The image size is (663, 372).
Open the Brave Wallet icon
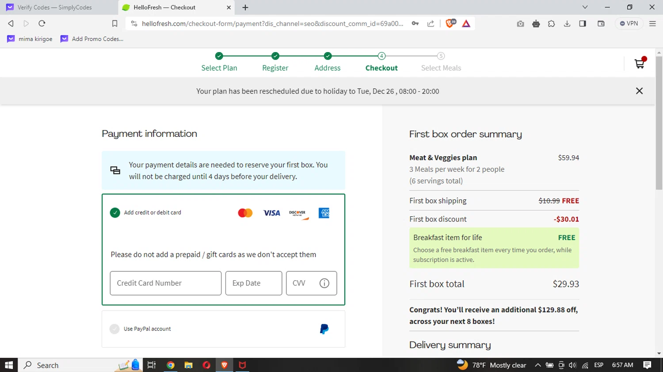pos(601,23)
